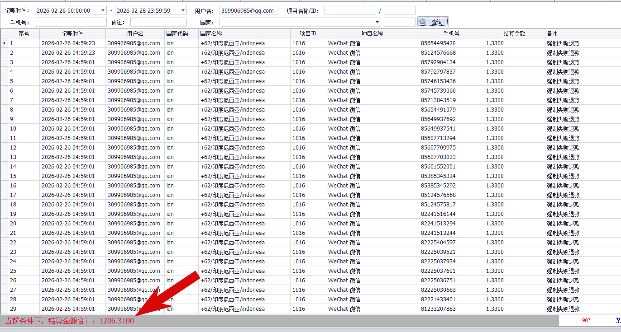This screenshot has height=332, width=621.
Task: Open the start time dropdown 2026-02-26 00:00:00
Action: [102, 10]
